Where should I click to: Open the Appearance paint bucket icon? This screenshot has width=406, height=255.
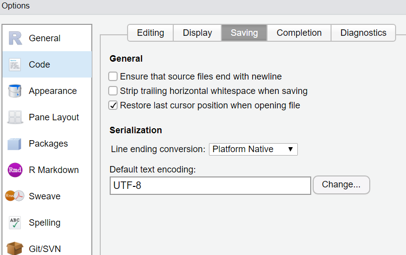15,91
